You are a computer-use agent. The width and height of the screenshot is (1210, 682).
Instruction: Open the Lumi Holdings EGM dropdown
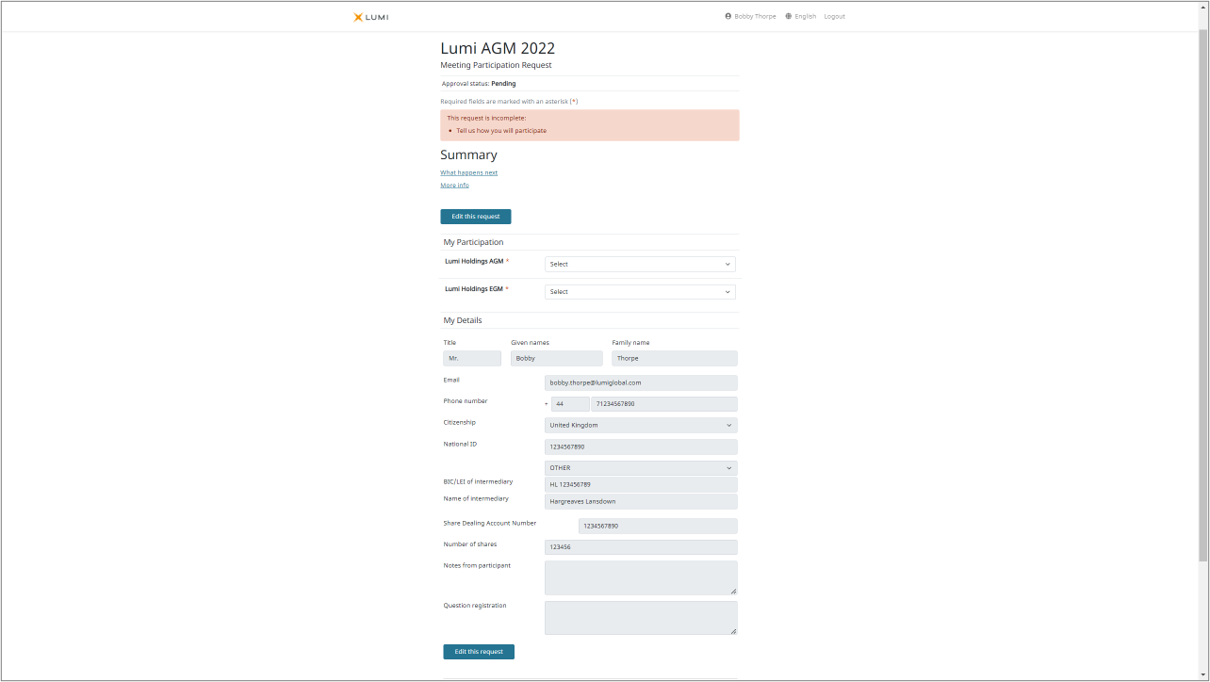[x=640, y=292]
